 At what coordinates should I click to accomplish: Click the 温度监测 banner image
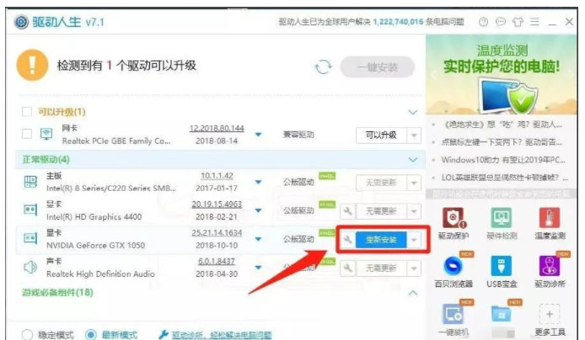502,74
